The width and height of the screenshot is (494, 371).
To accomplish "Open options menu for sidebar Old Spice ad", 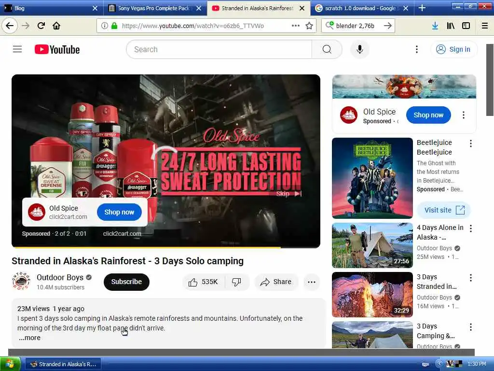I will click(x=464, y=115).
